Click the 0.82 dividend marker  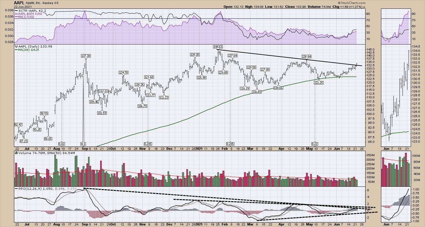(x=62, y=143)
